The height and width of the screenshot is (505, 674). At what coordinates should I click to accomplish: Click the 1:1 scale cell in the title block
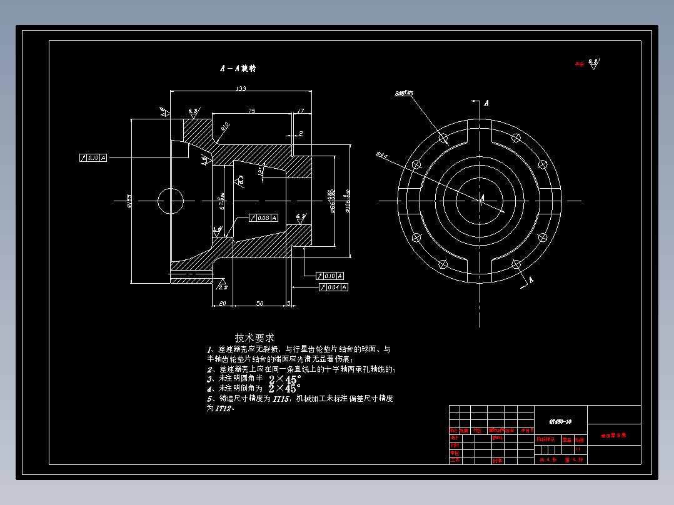coord(578,449)
